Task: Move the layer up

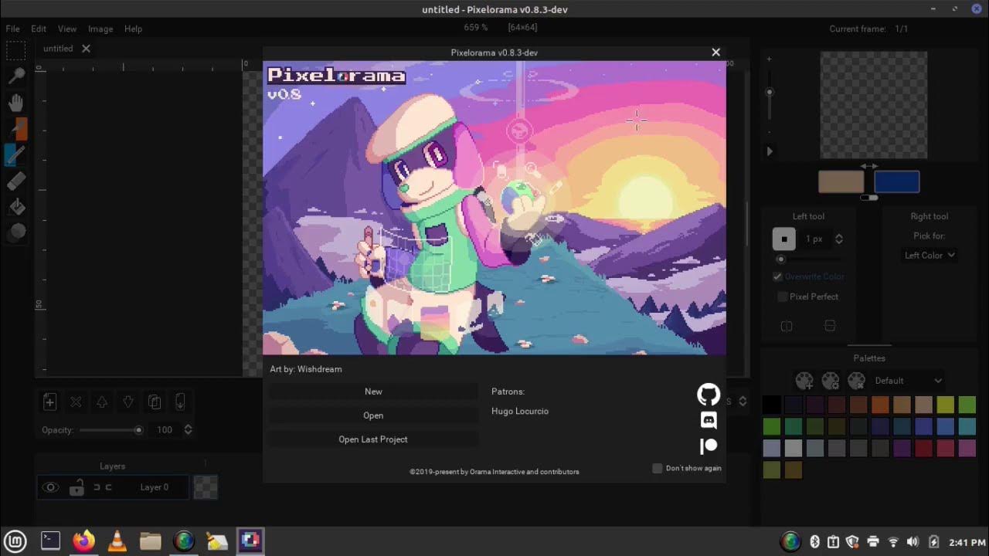Action: [x=102, y=402]
